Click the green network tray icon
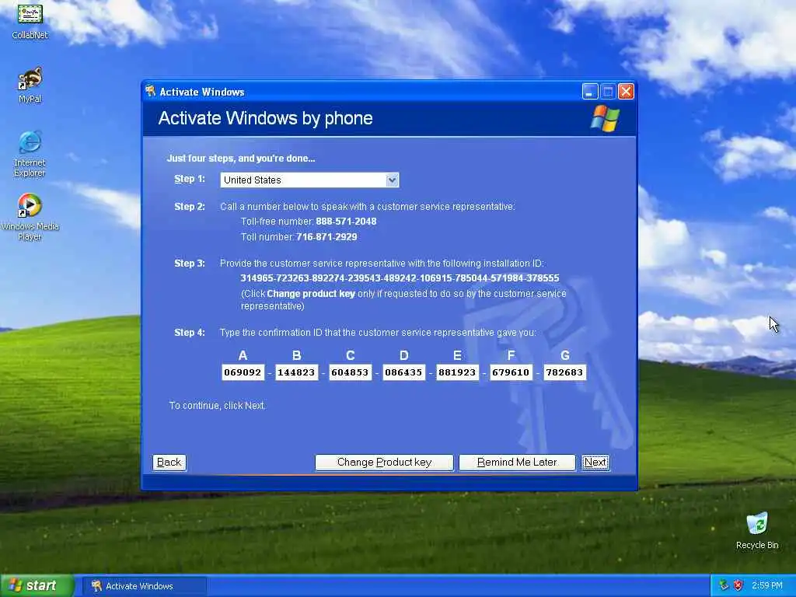 [x=724, y=585]
